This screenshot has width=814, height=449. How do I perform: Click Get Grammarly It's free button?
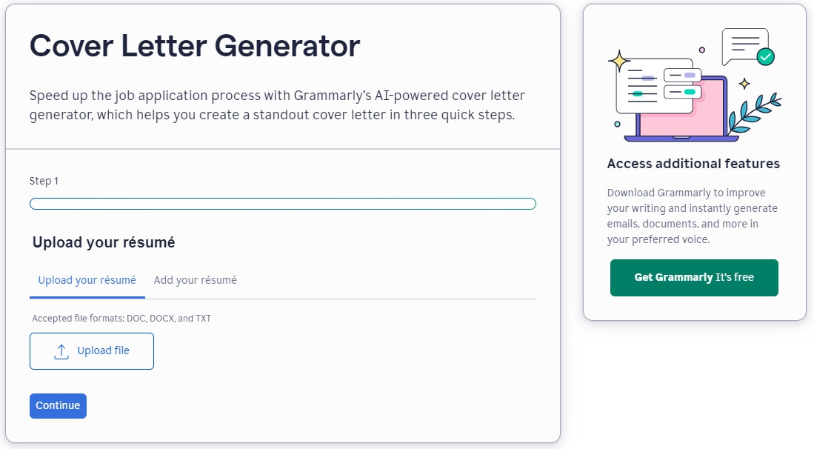(x=694, y=278)
